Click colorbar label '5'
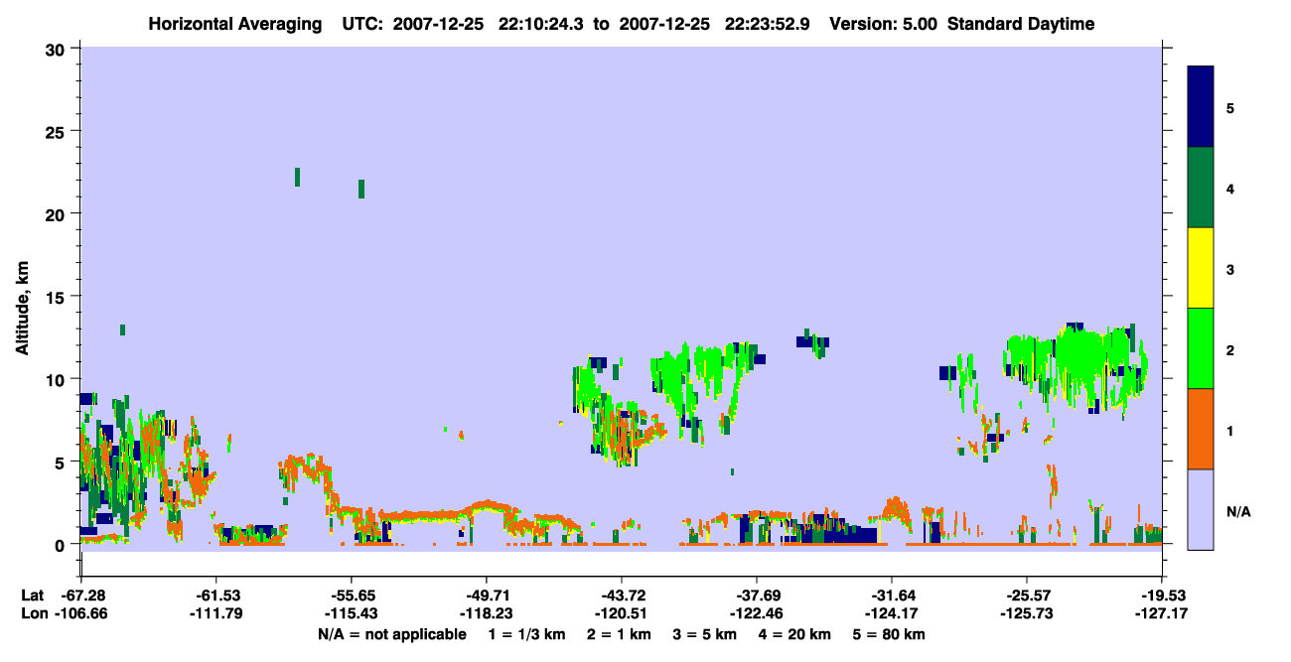This screenshot has height=662, width=1291. point(1230,107)
